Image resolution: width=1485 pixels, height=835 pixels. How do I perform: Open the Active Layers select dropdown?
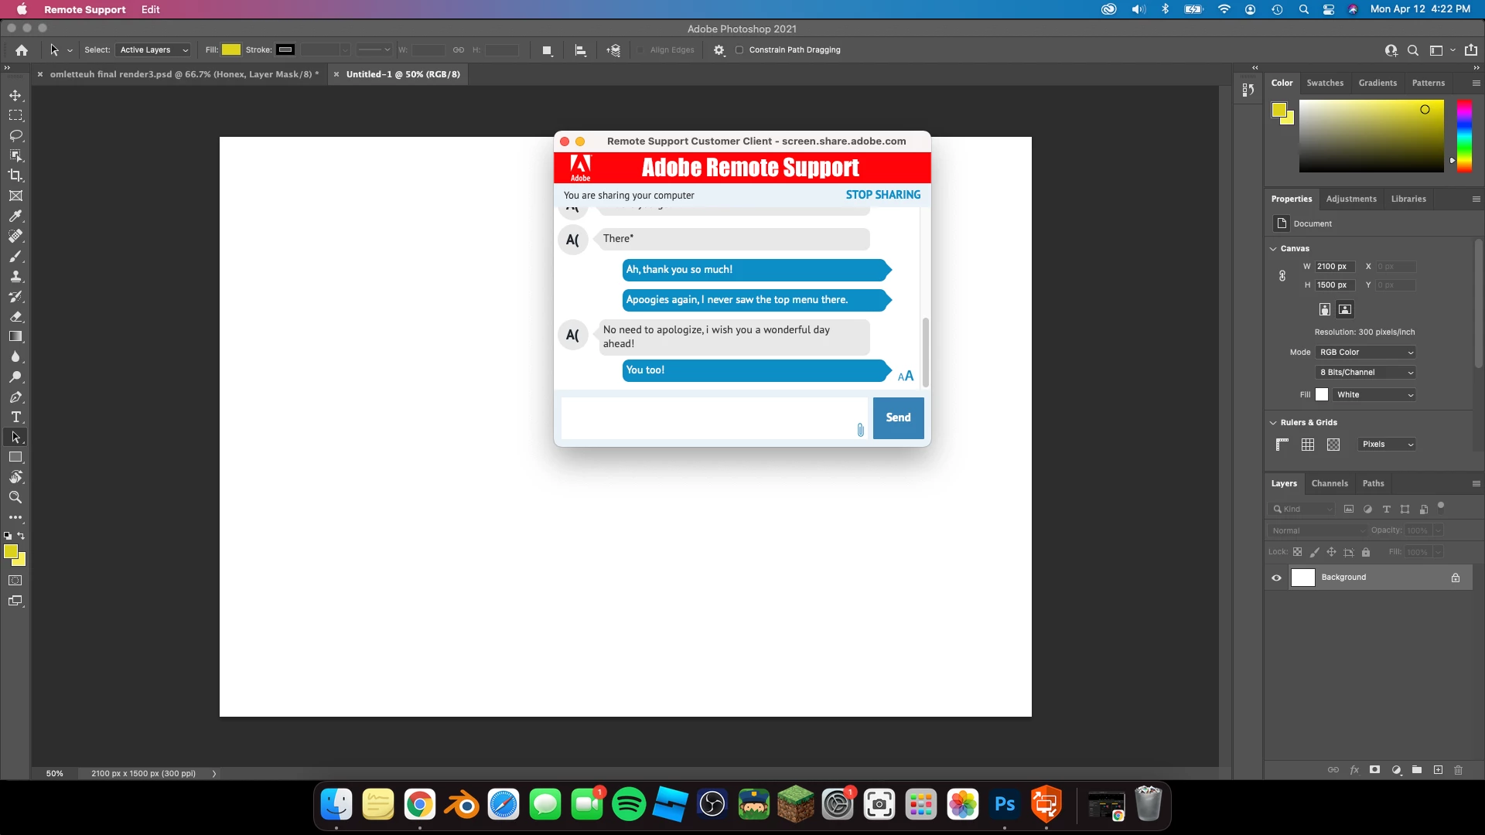(x=154, y=50)
